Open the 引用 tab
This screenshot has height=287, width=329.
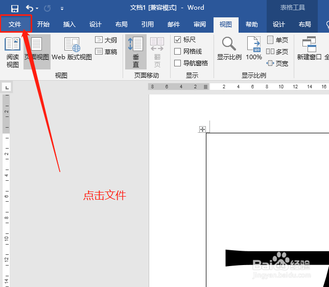pos(147,25)
